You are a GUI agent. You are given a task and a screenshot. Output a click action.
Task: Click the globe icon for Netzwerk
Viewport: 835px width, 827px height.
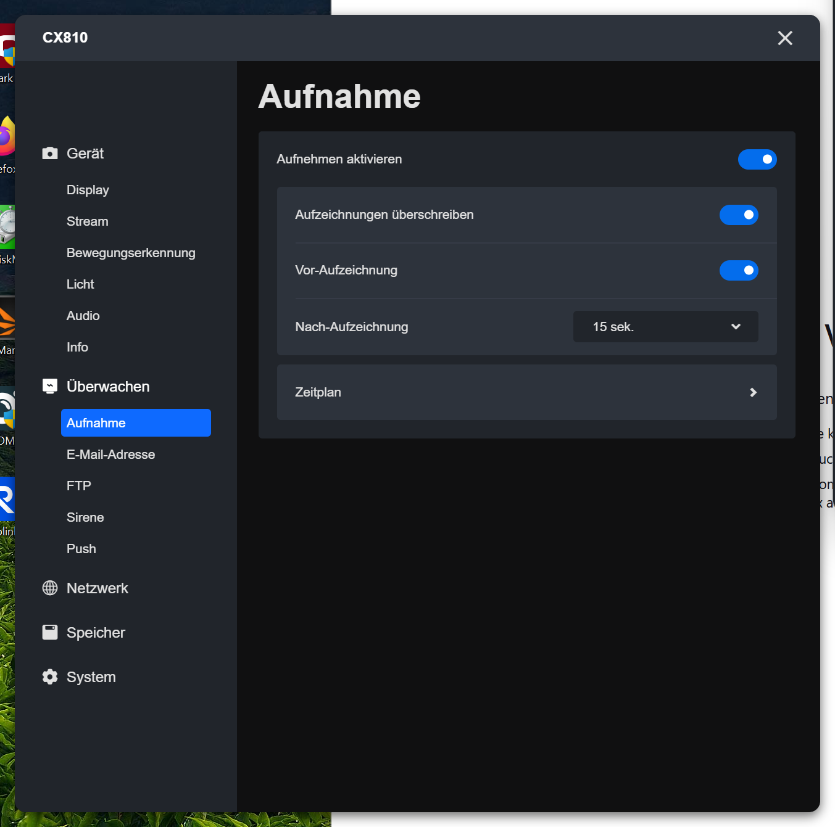coord(50,588)
